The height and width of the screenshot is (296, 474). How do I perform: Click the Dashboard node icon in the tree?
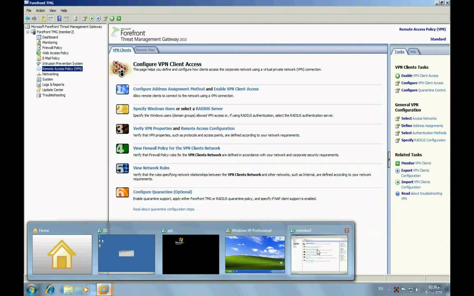39,37
